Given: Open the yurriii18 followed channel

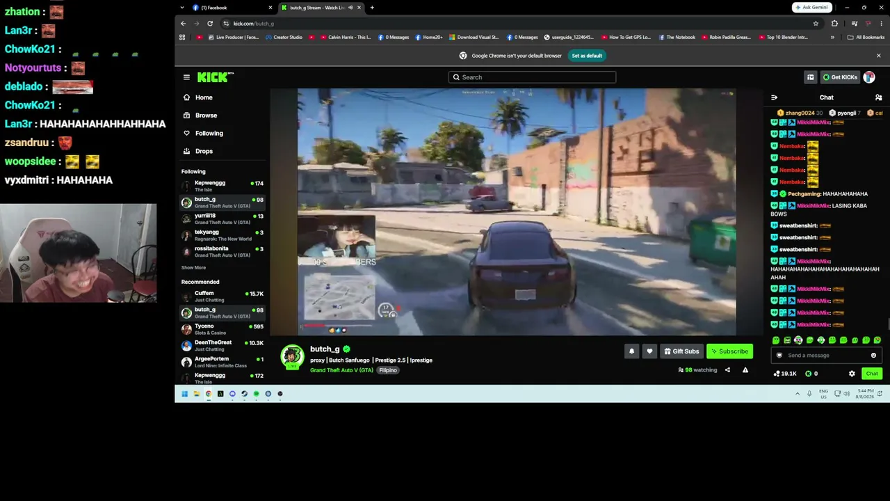Looking at the screenshot, I should [222, 218].
